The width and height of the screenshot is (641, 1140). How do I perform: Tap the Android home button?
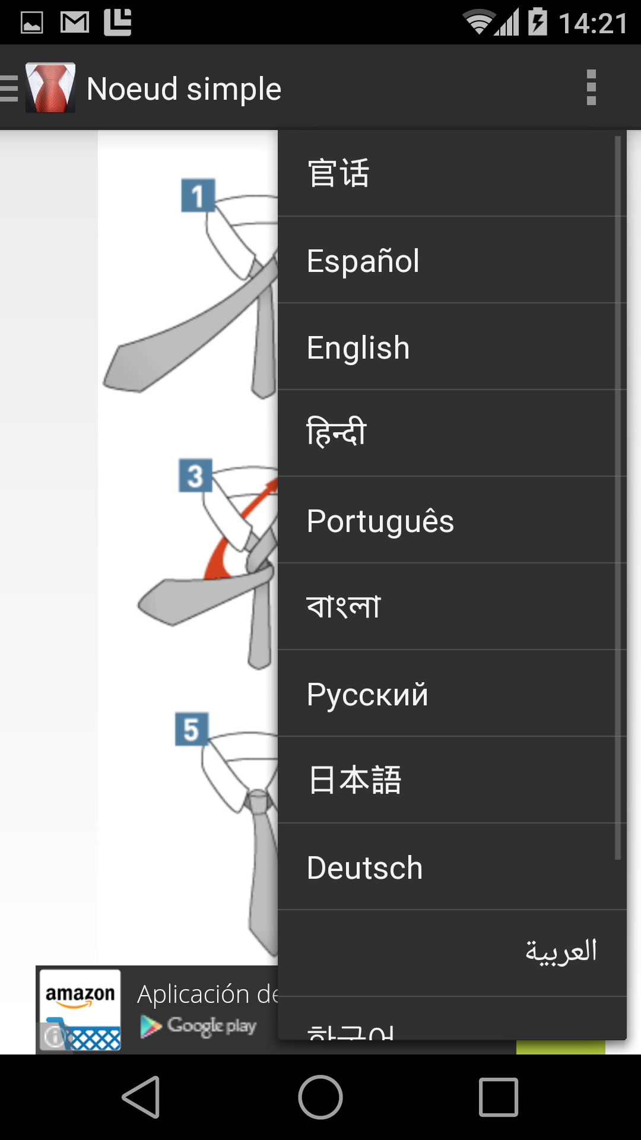320,1097
